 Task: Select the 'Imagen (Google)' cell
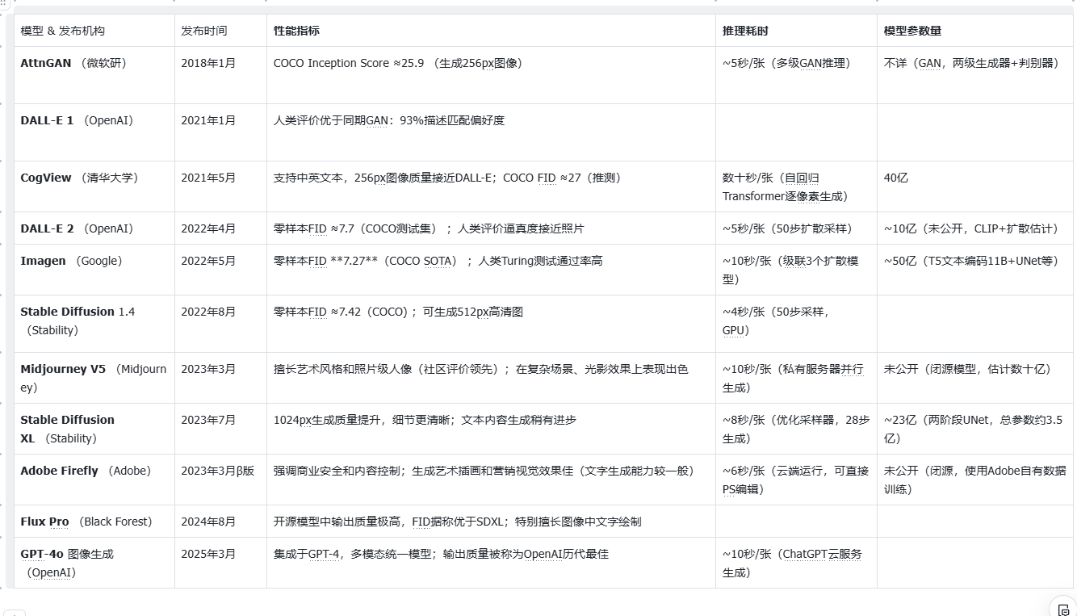click(94, 270)
